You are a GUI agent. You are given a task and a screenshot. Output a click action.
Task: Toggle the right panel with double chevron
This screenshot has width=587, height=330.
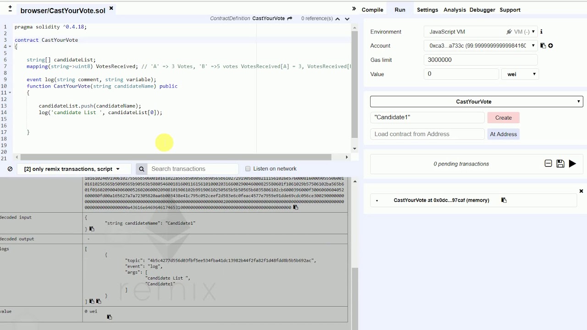[354, 9]
